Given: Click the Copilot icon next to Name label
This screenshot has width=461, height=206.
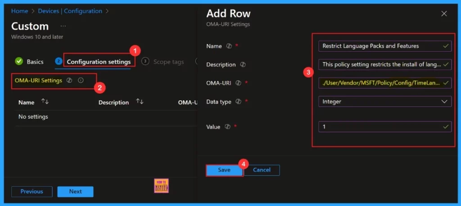Looking at the screenshot, I should tap(229, 46).
